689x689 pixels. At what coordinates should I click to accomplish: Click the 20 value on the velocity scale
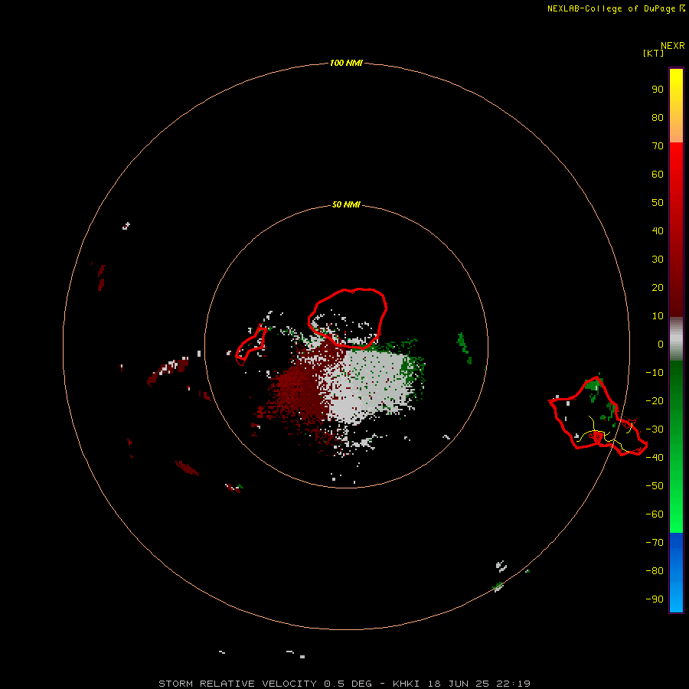(658, 287)
